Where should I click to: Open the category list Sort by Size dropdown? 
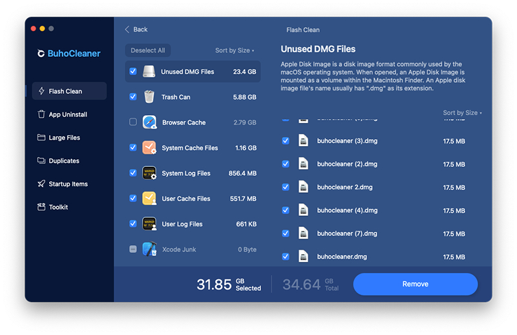coord(235,50)
